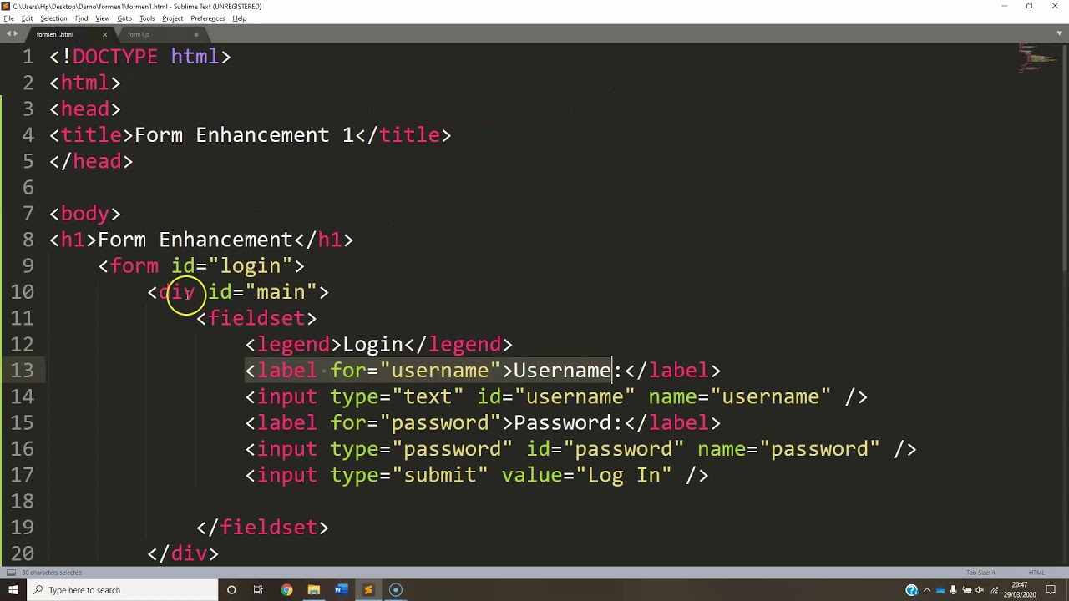
Task: Click Sublime Text taskbar icon
Action: 368,590
